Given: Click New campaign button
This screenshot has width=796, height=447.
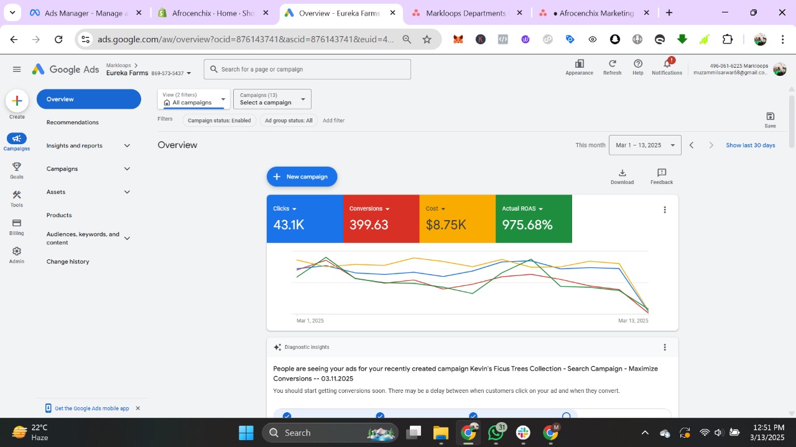Looking at the screenshot, I should (302, 177).
